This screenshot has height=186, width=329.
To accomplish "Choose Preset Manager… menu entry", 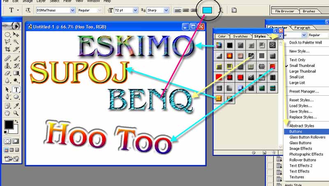I will 304,91.
